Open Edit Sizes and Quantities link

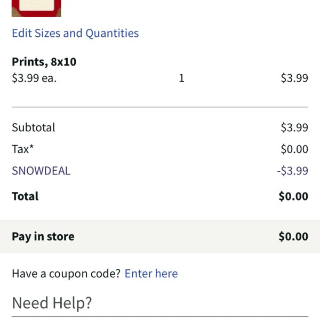pos(75,33)
